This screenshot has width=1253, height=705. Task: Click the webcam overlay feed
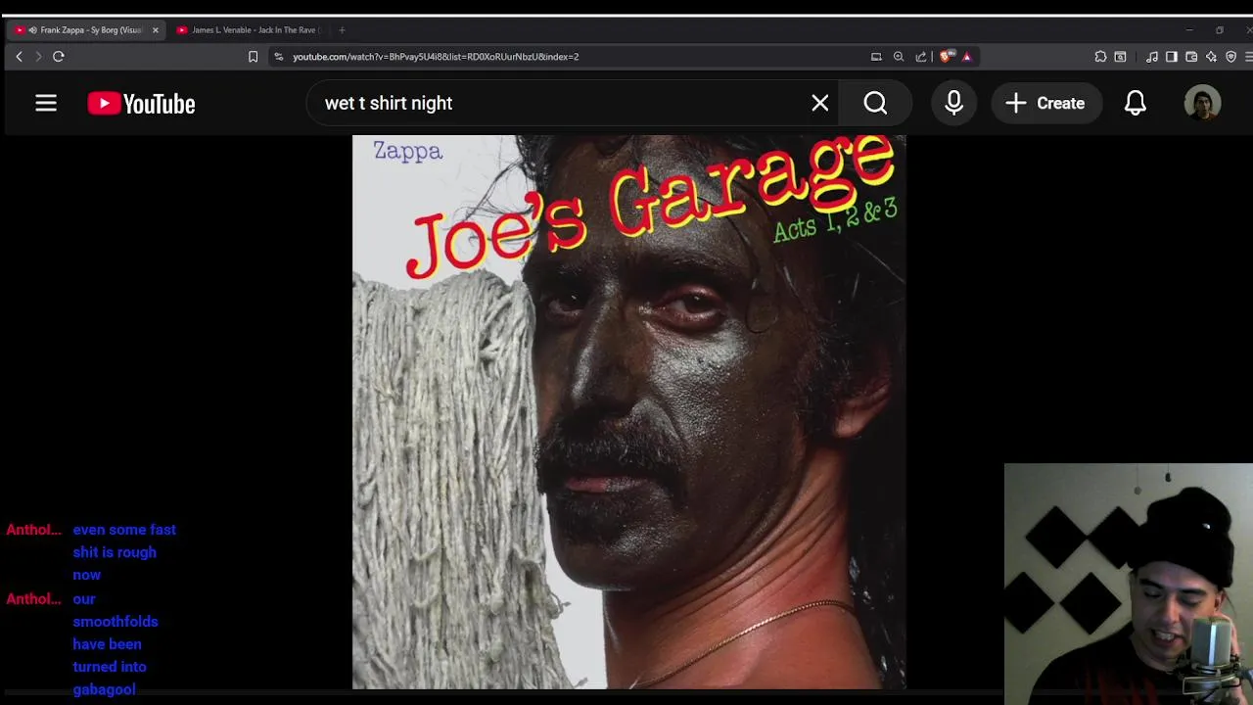tap(1129, 584)
